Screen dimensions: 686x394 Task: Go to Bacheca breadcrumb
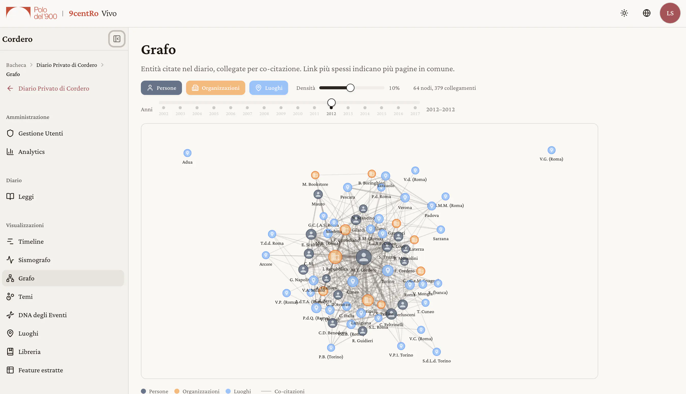(x=16, y=65)
